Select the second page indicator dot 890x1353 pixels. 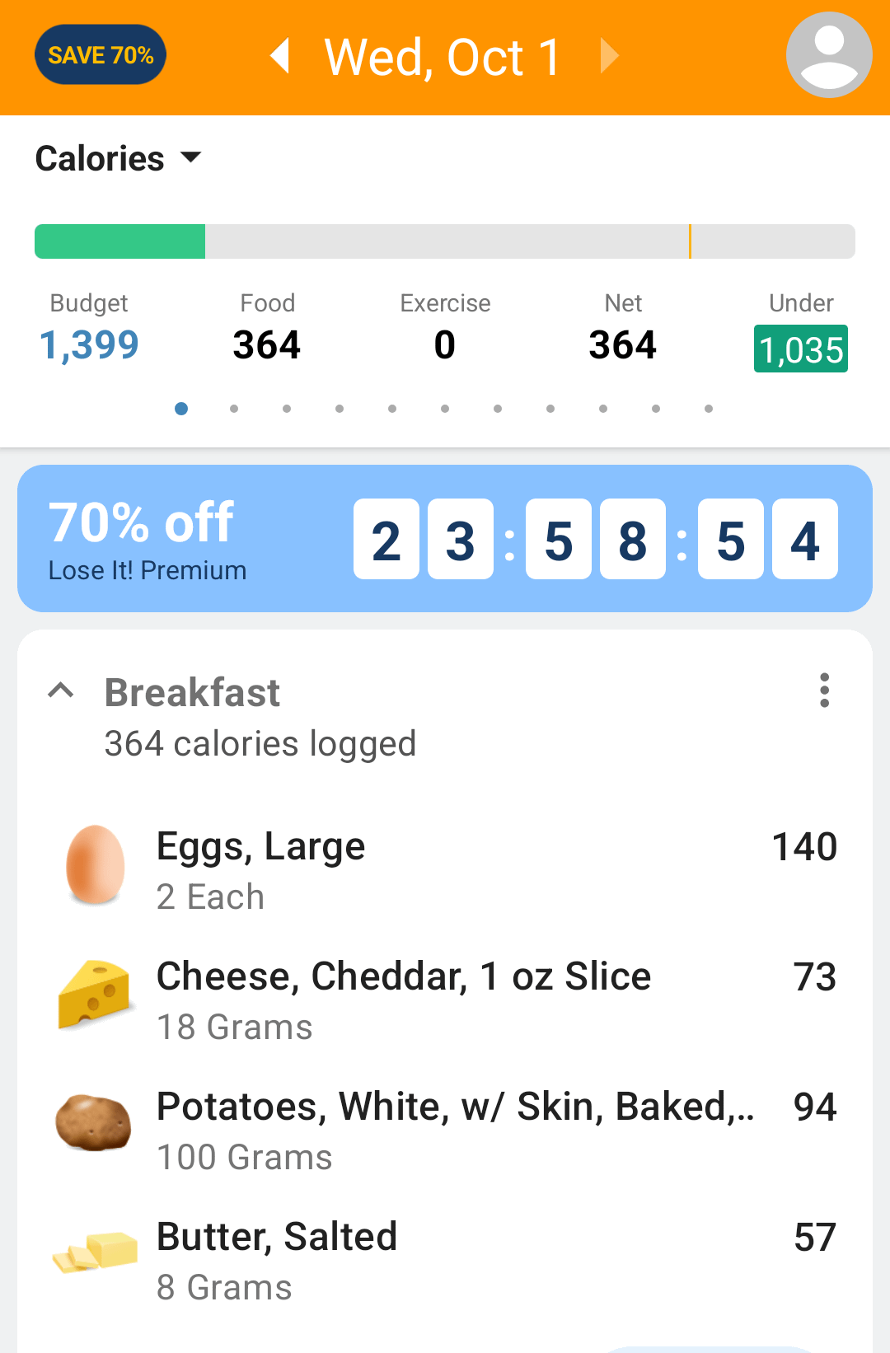234,409
